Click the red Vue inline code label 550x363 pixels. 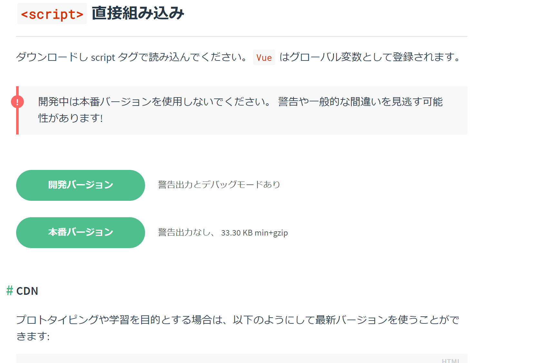[x=264, y=58]
